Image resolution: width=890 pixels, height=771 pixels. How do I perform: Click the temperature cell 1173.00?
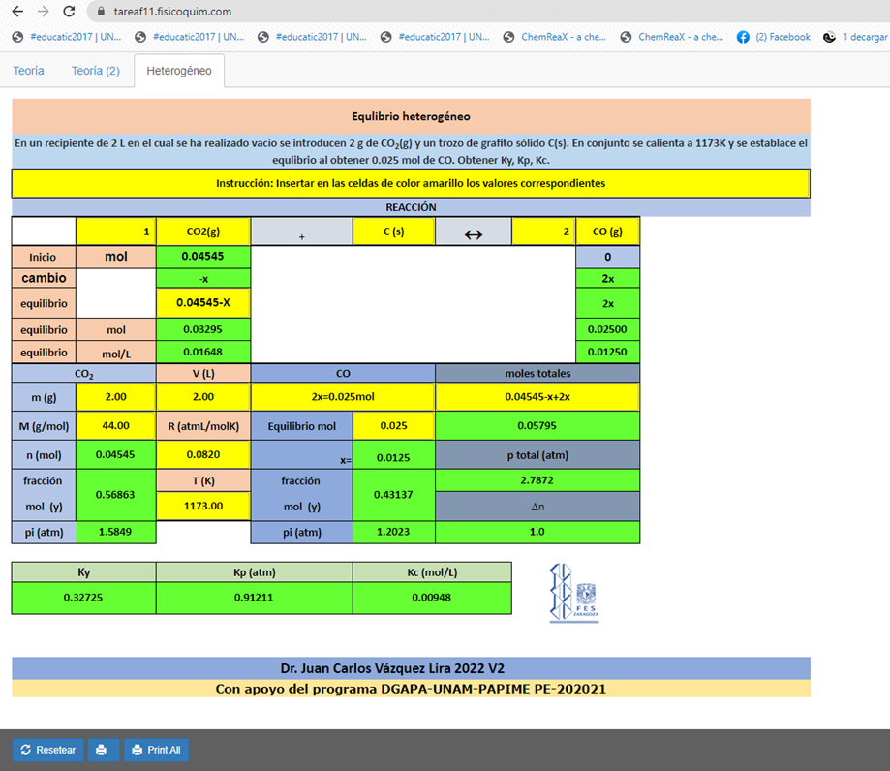click(203, 506)
